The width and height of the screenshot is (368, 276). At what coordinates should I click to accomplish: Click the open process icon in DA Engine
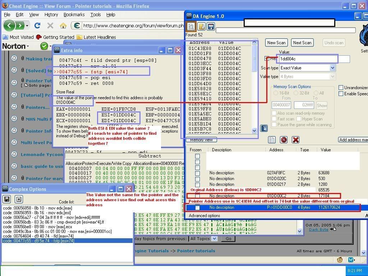coord(191,27)
